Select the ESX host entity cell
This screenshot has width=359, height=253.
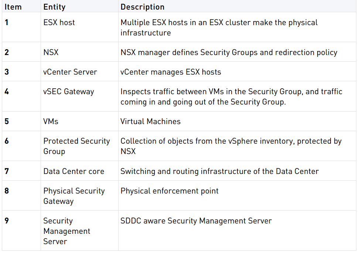(79, 27)
